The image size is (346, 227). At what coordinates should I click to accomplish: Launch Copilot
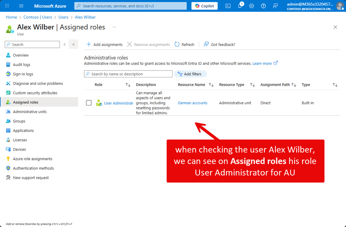(x=204, y=6)
